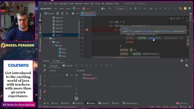Screen dimensions: 194x109
Task: Click Expand All in Project panel
Action: [x=62, y=13]
